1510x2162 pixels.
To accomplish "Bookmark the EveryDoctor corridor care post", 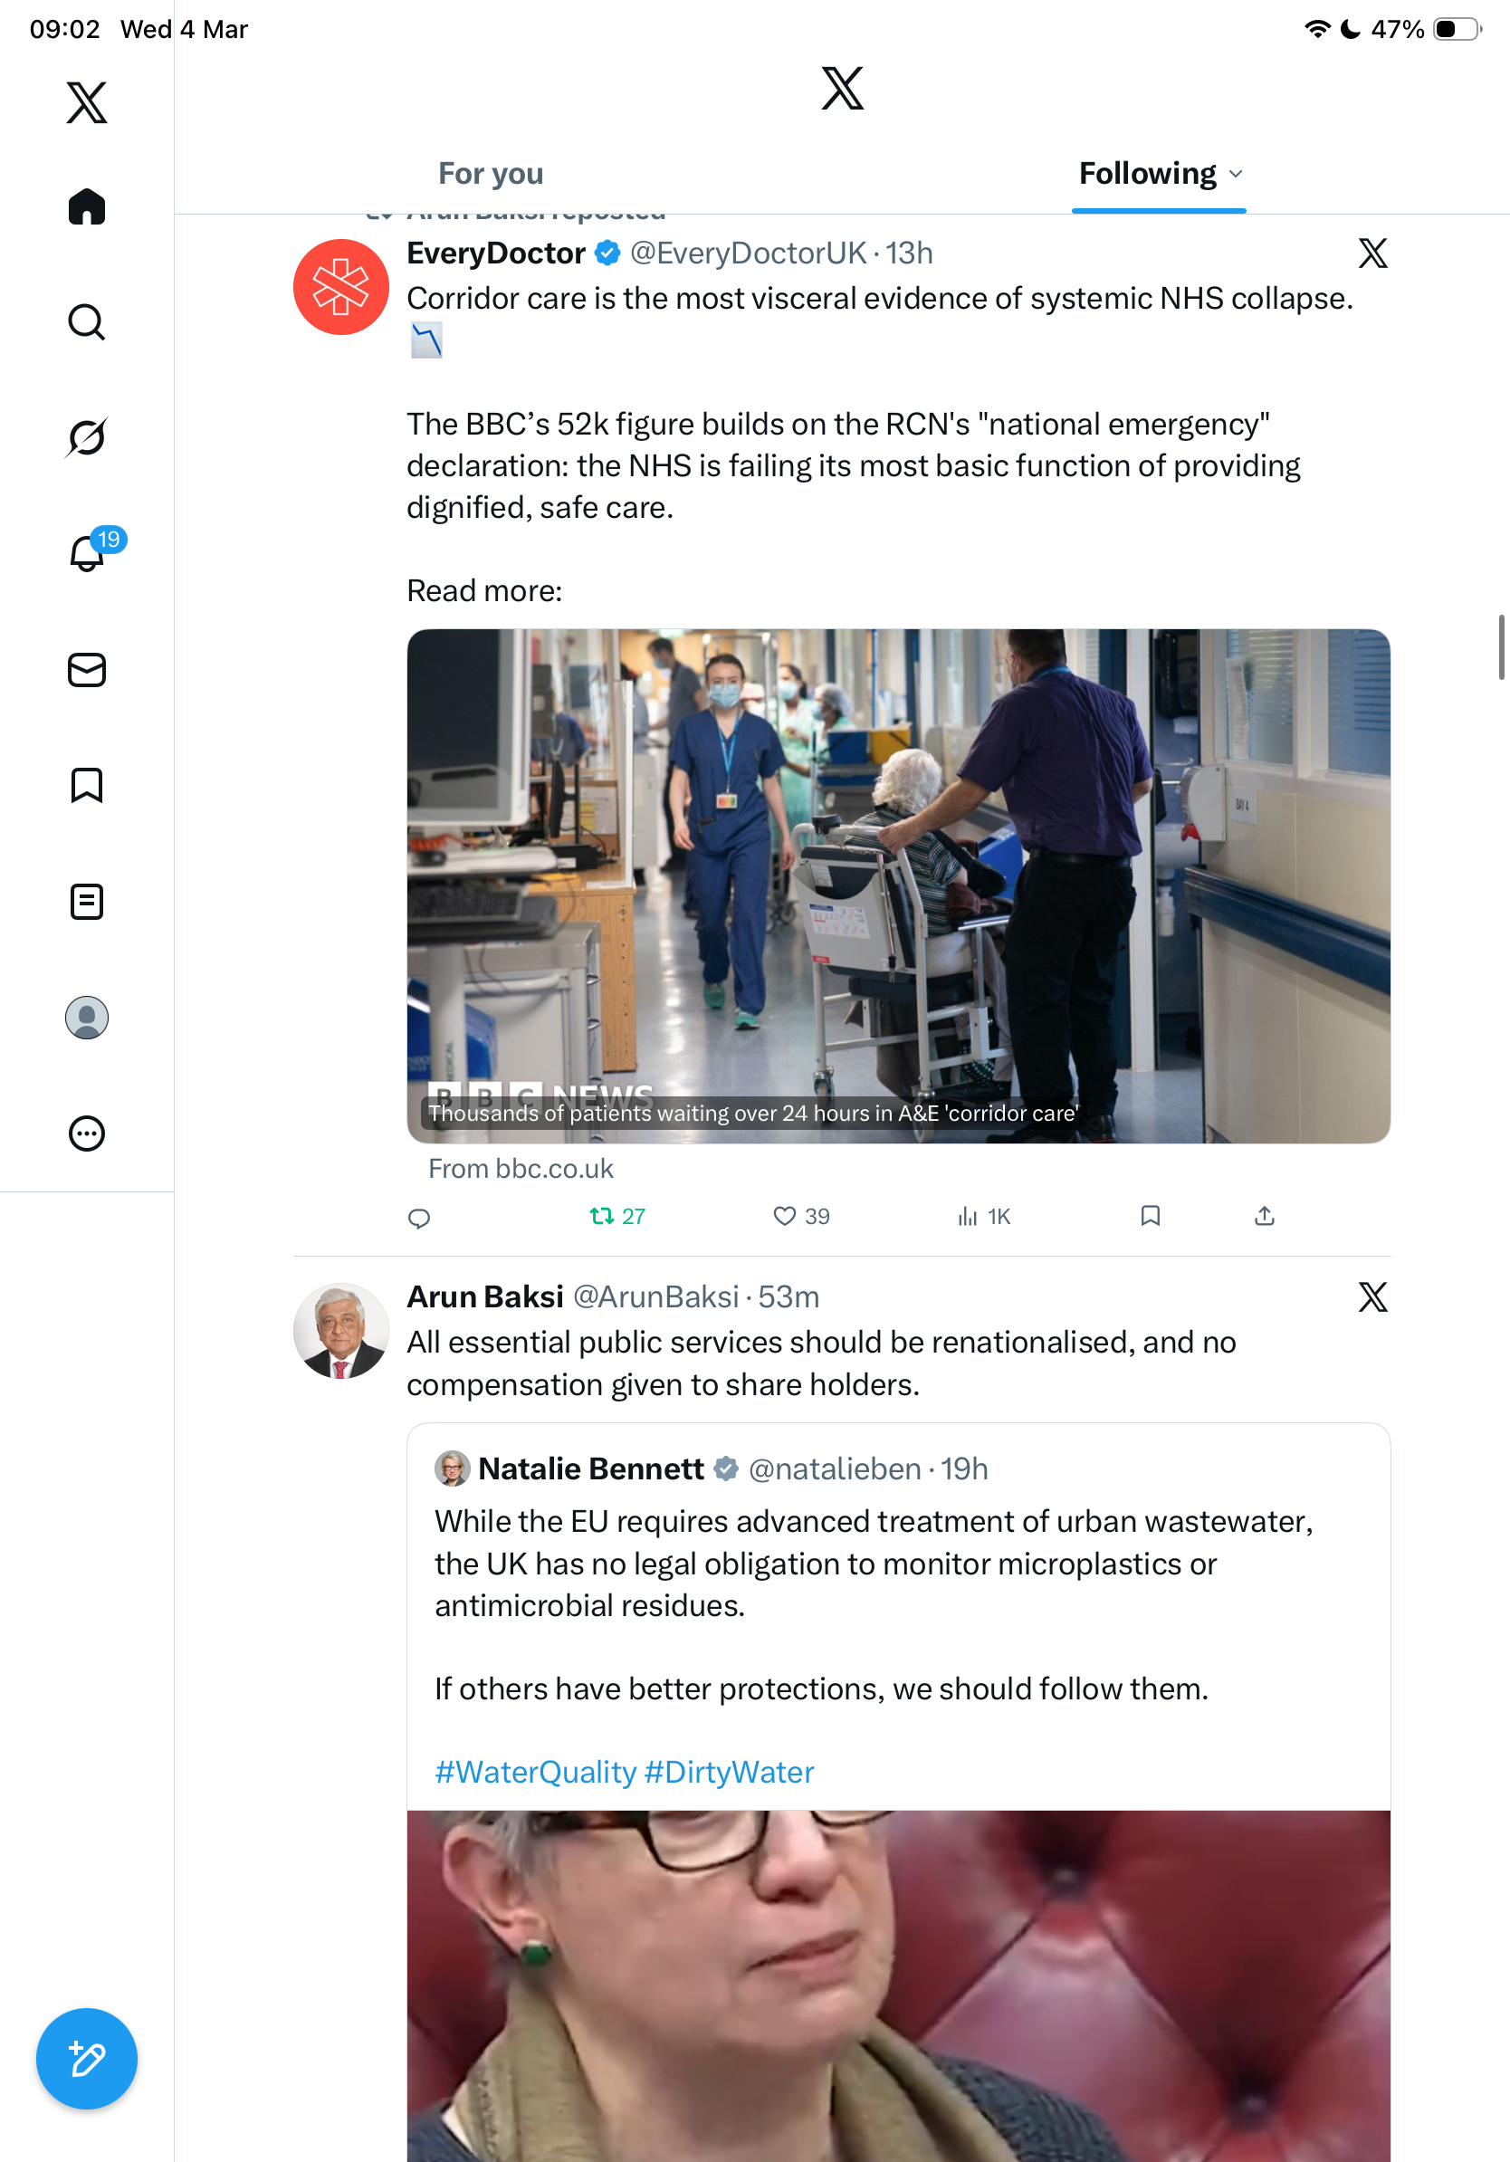I will 1150,1216.
